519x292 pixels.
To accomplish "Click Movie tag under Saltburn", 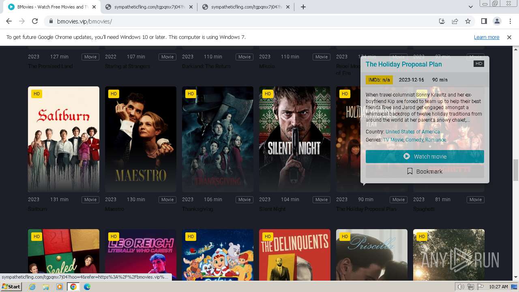I will click(x=90, y=200).
